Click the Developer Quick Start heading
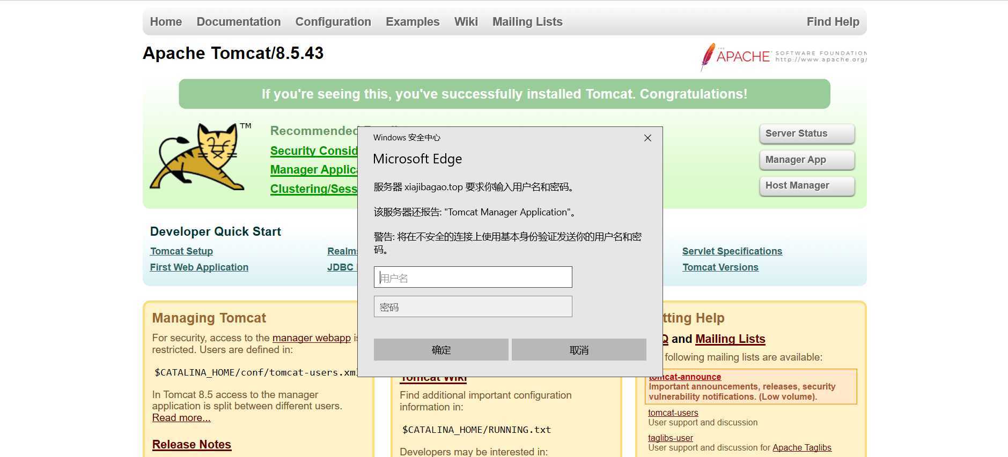The image size is (1008, 457). (216, 231)
